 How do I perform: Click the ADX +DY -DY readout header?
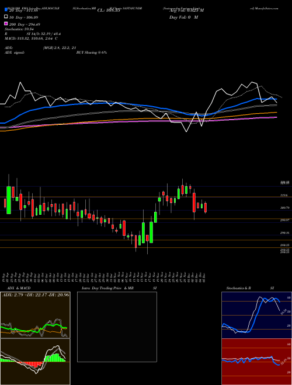click(x=36, y=295)
